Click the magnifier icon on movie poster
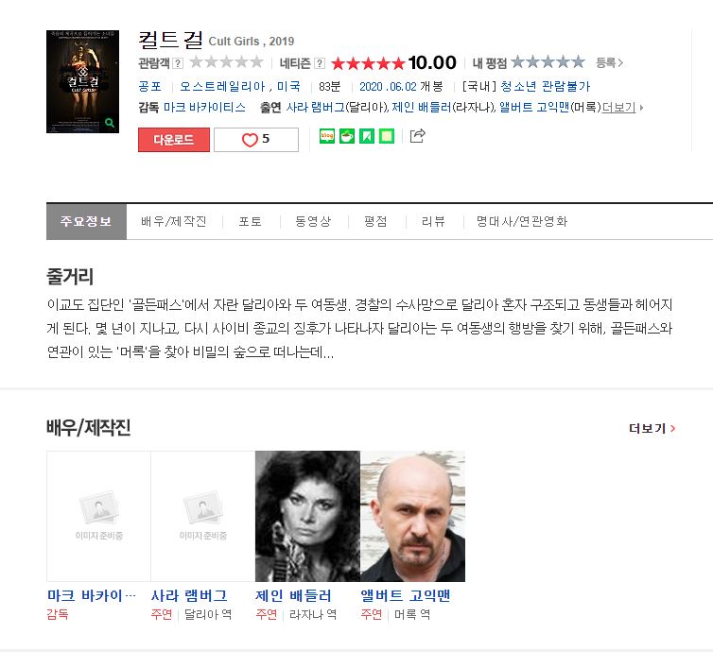This screenshot has width=713, height=668. click(x=110, y=122)
